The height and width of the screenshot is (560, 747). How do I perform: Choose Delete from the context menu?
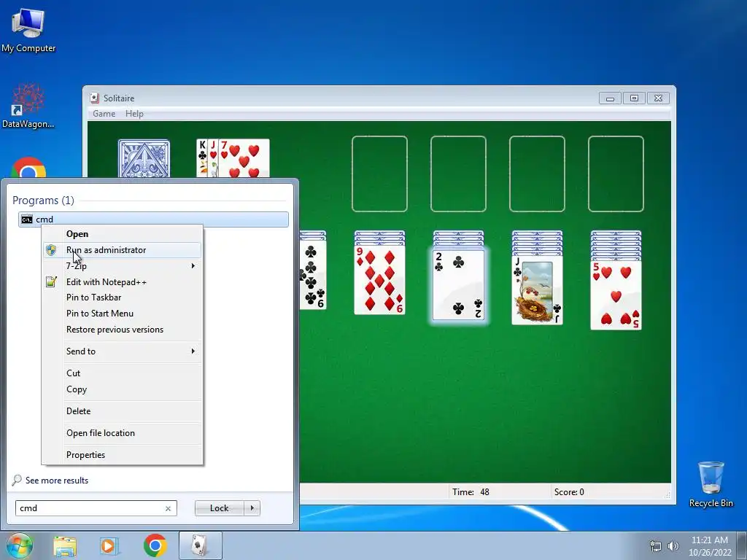pyautogui.click(x=123, y=411)
